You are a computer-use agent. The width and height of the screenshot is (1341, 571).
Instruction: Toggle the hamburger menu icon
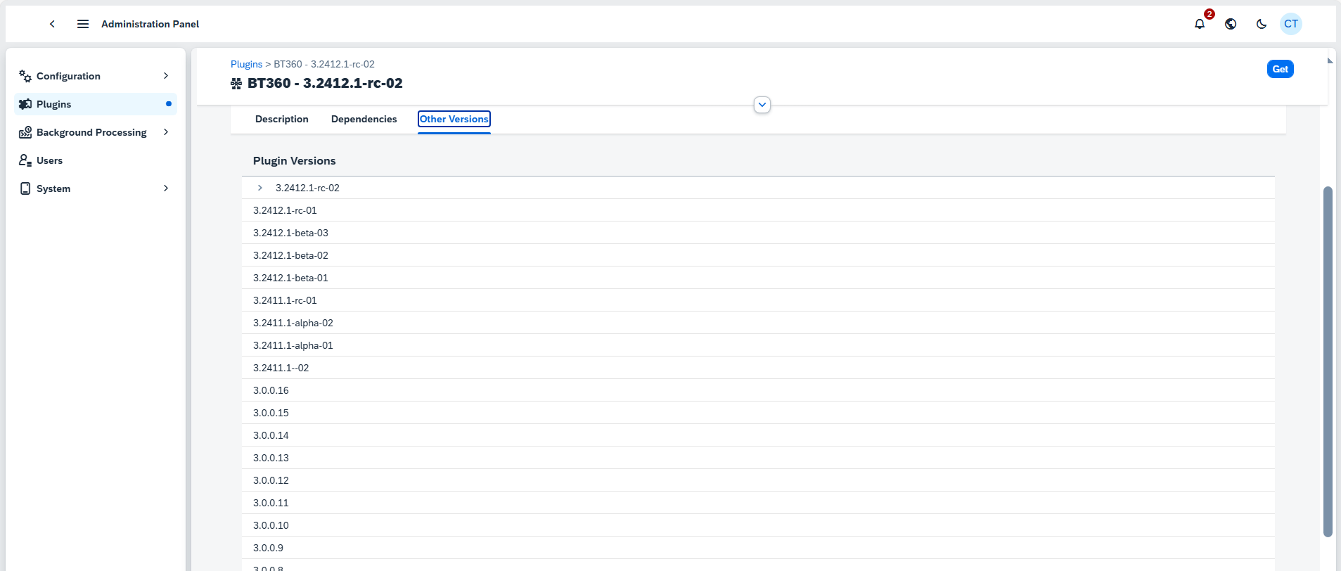pos(83,24)
